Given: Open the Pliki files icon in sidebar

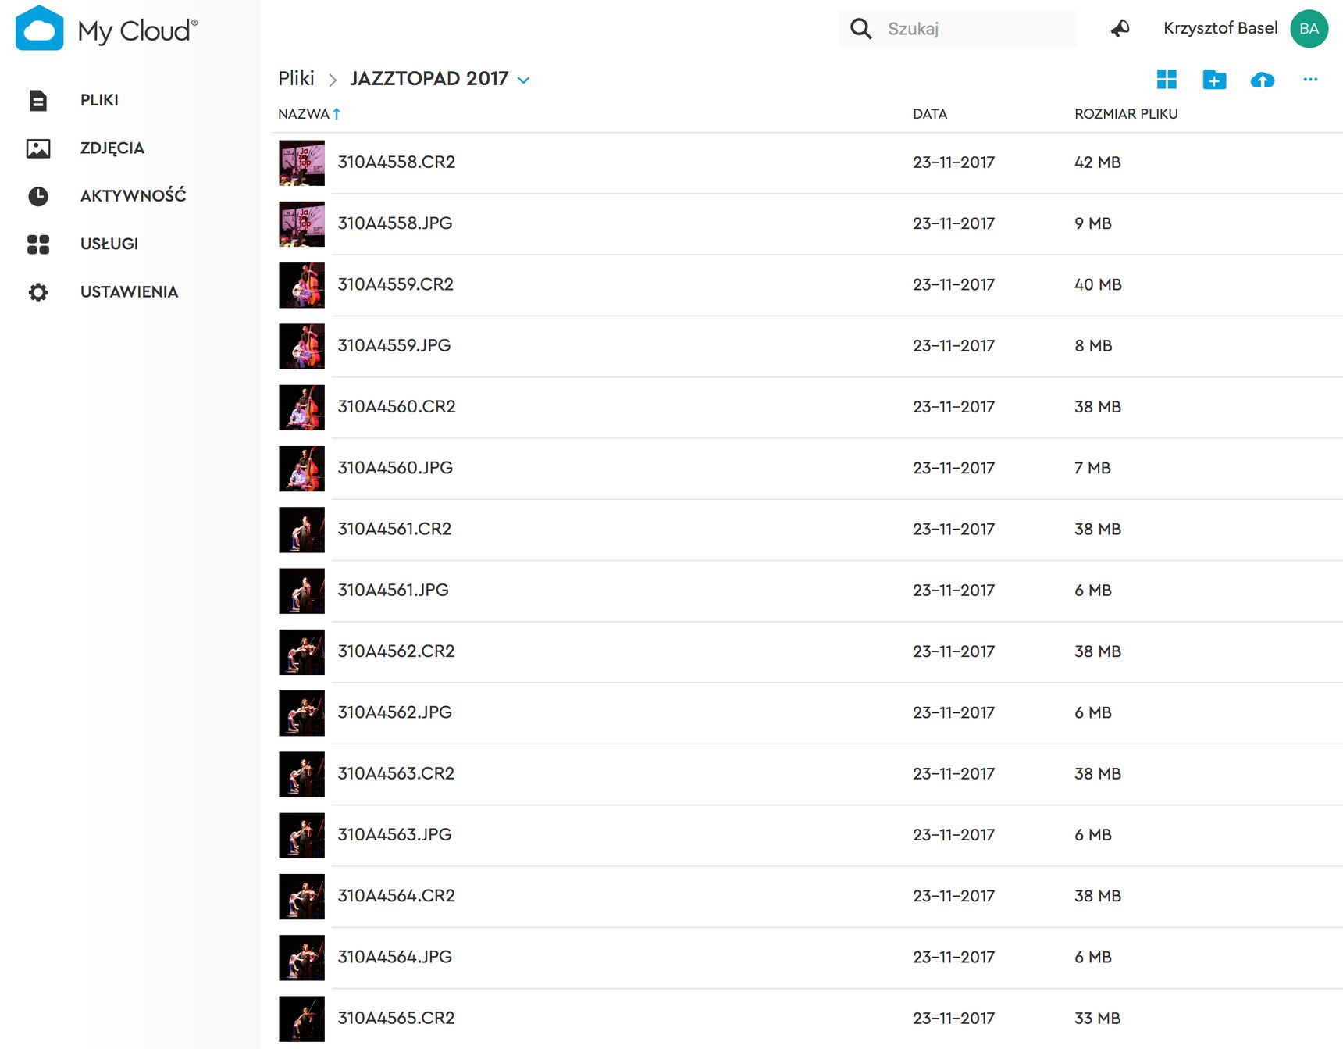Looking at the screenshot, I should [x=38, y=101].
